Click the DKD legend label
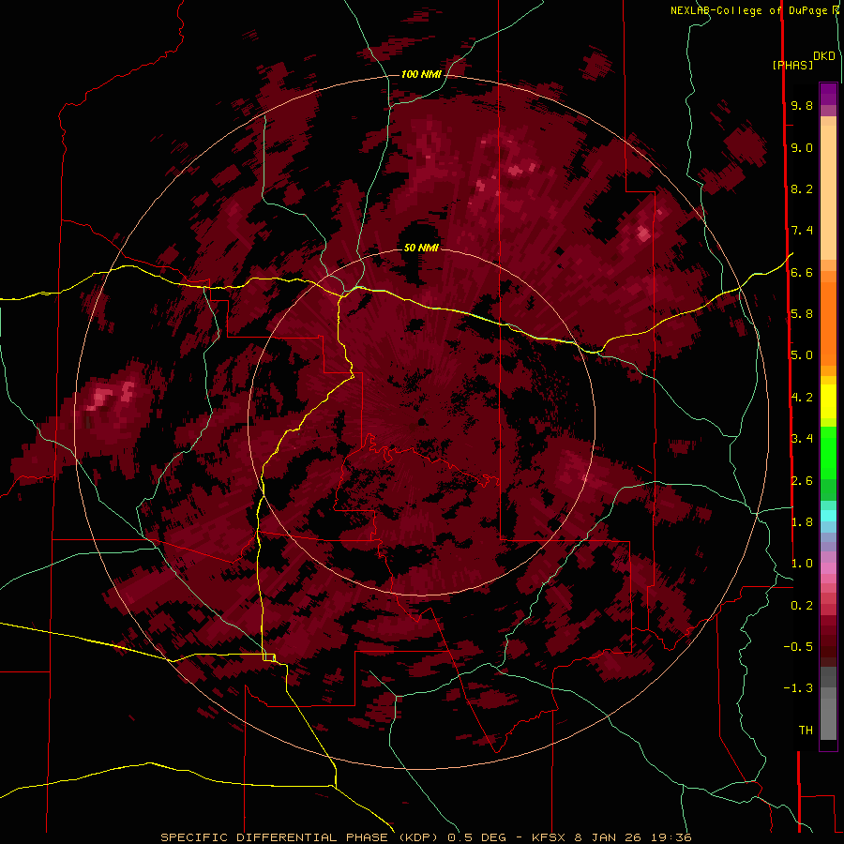Screen dimensions: 844x844 (824, 56)
